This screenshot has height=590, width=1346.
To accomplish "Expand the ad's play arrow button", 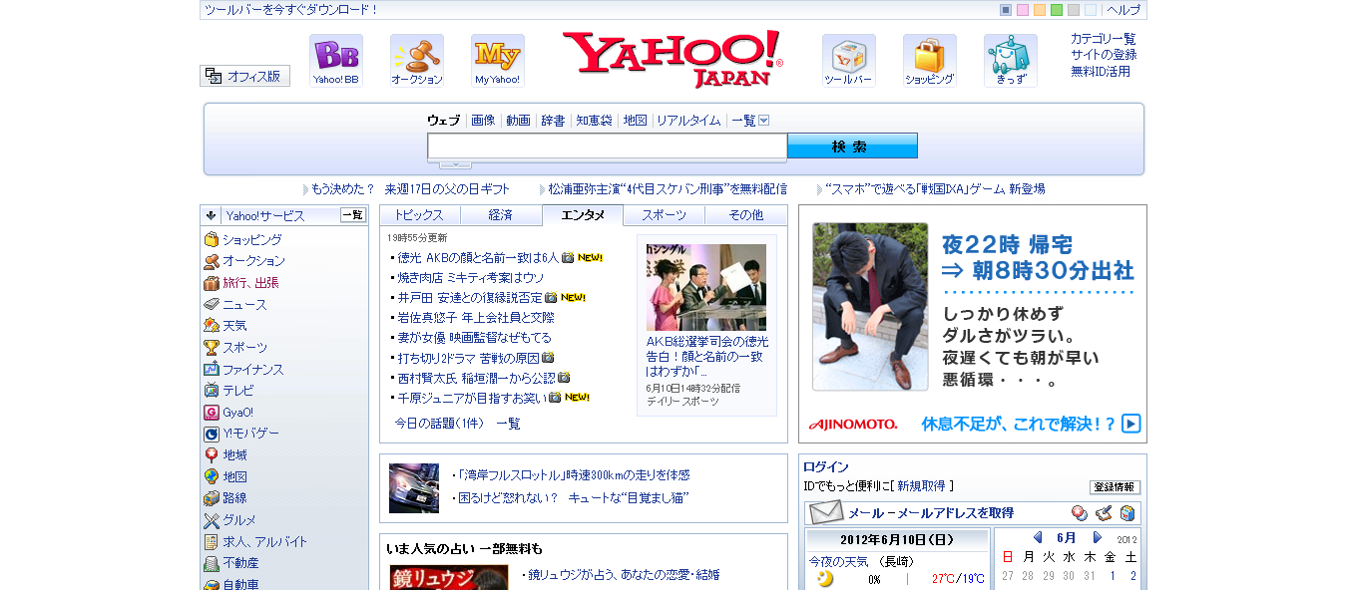I will [x=1130, y=424].
